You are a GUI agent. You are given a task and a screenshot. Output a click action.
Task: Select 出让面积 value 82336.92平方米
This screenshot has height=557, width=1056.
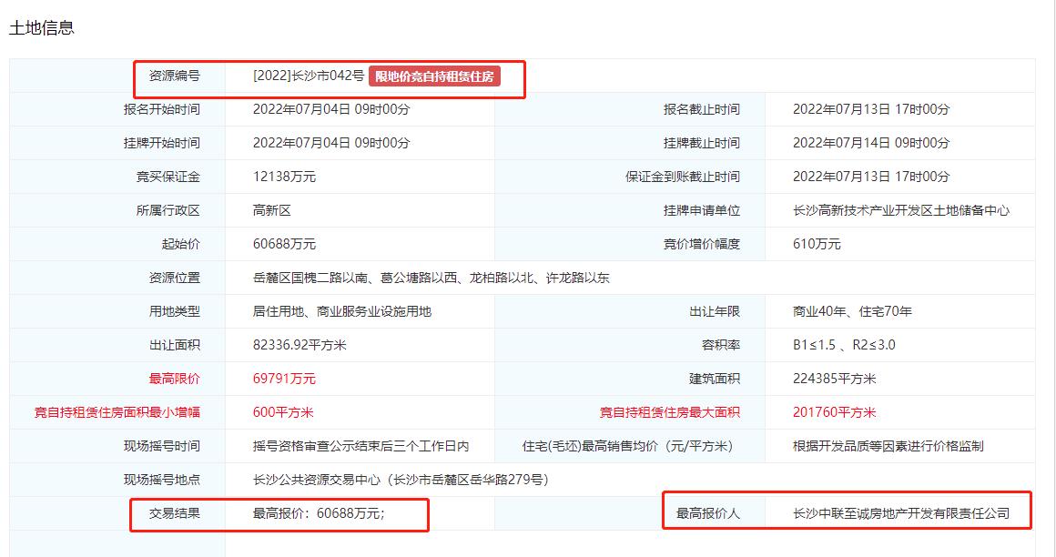click(300, 345)
